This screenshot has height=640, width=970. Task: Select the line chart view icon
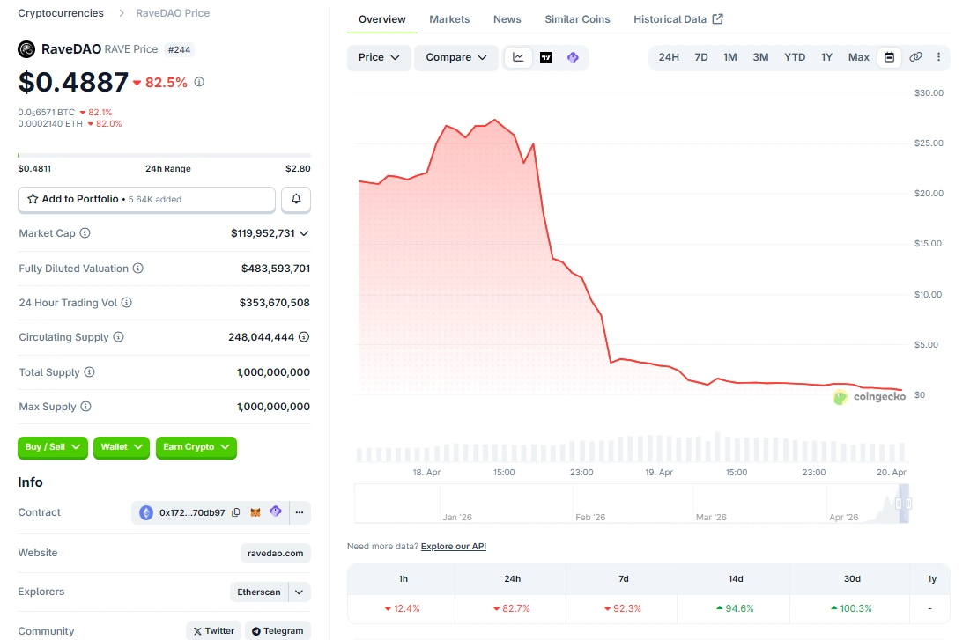518,58
